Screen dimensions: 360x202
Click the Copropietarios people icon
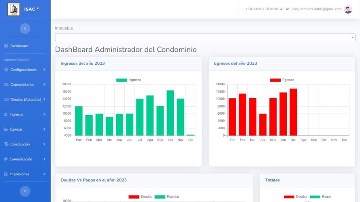(x=6, y=84)
